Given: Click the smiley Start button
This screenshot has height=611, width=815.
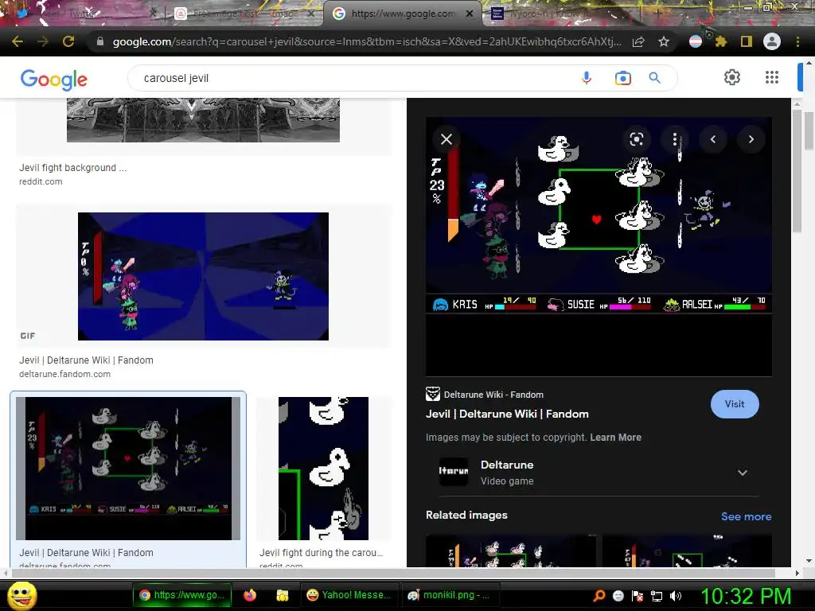Looking at the screenshot, I should tap(21, 595).
